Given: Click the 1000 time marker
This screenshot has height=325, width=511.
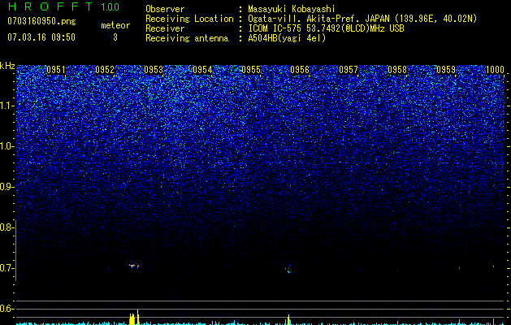Looking at the screenshot, I should pyautogui.click(x=495, y=70).
